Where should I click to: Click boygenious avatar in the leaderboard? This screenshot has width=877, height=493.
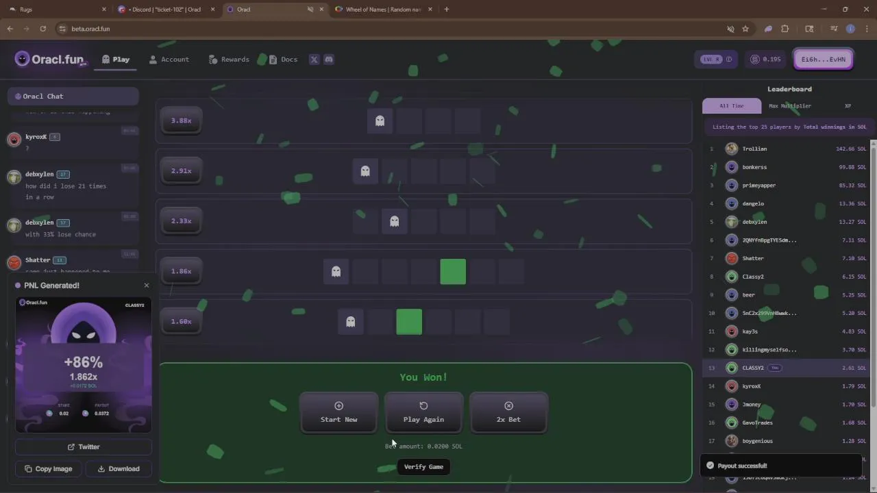732,441
